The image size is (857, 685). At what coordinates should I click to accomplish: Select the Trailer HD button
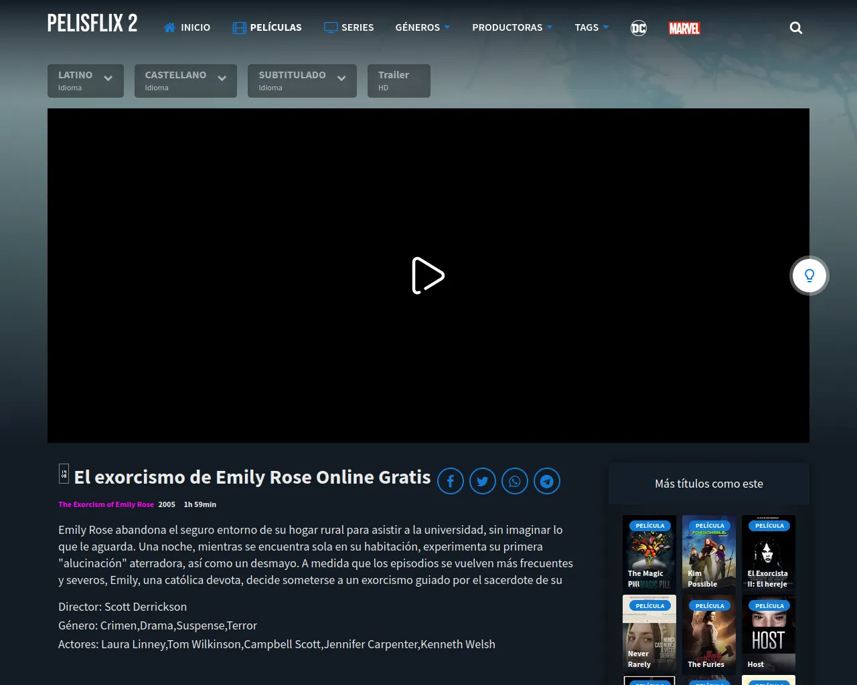coord(398,80)
